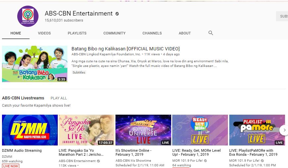Click the 113K views text
The width and height of the screenshot is (288, 168).
click(67, 166)
